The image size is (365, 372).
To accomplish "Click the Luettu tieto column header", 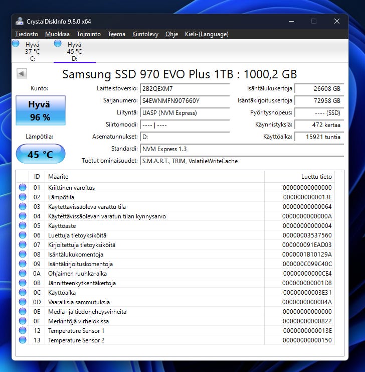I will tap(316, 177).
